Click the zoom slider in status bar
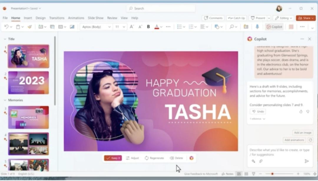The height and width of the screenshot is (181, 318). pyautogui.click(x=272, y=174)
